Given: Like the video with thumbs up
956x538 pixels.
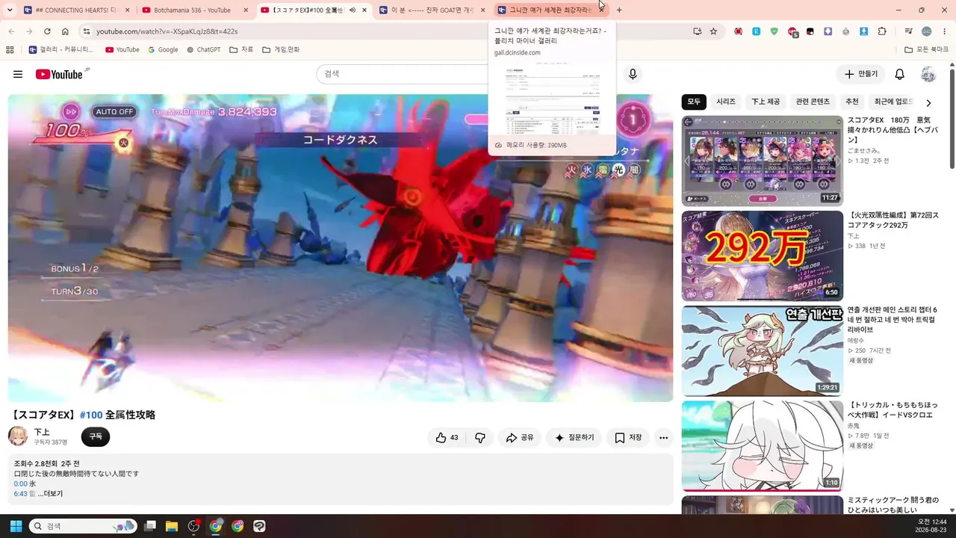Looking at the screenshot, I should coord(447,438).
